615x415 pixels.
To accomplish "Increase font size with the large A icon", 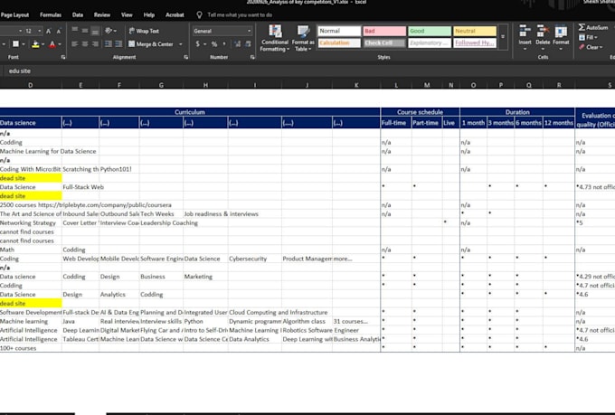I will click(x=48, y=31).
